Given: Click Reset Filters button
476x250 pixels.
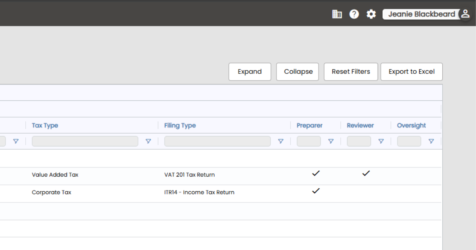Looking at the screenshot, I should pyautogui.click(x=351, y=72).
